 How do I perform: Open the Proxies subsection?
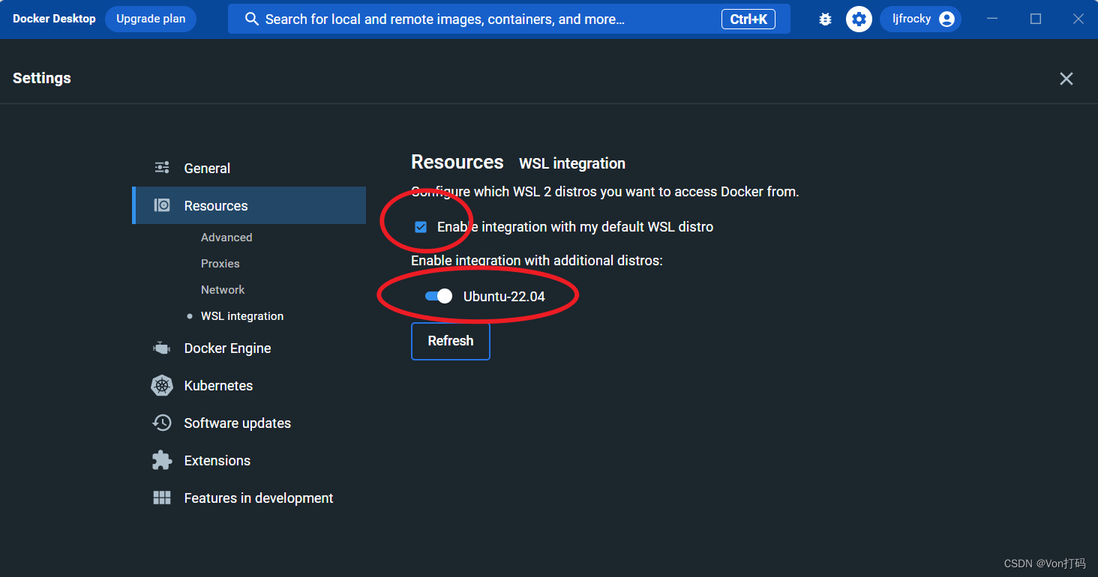pyautogui.click(x=220, y=264)
